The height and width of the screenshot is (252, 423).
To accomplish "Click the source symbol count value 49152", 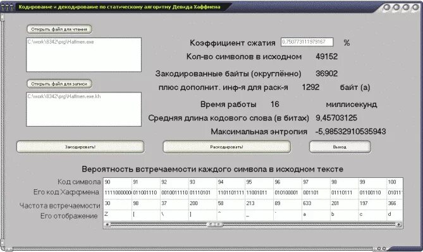I will click(x=327, y=56).
